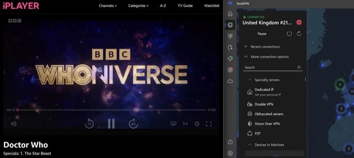Enter fullscreen mode in iPlayer
This screenshot has height=158, width=354.
coord(209,124)
